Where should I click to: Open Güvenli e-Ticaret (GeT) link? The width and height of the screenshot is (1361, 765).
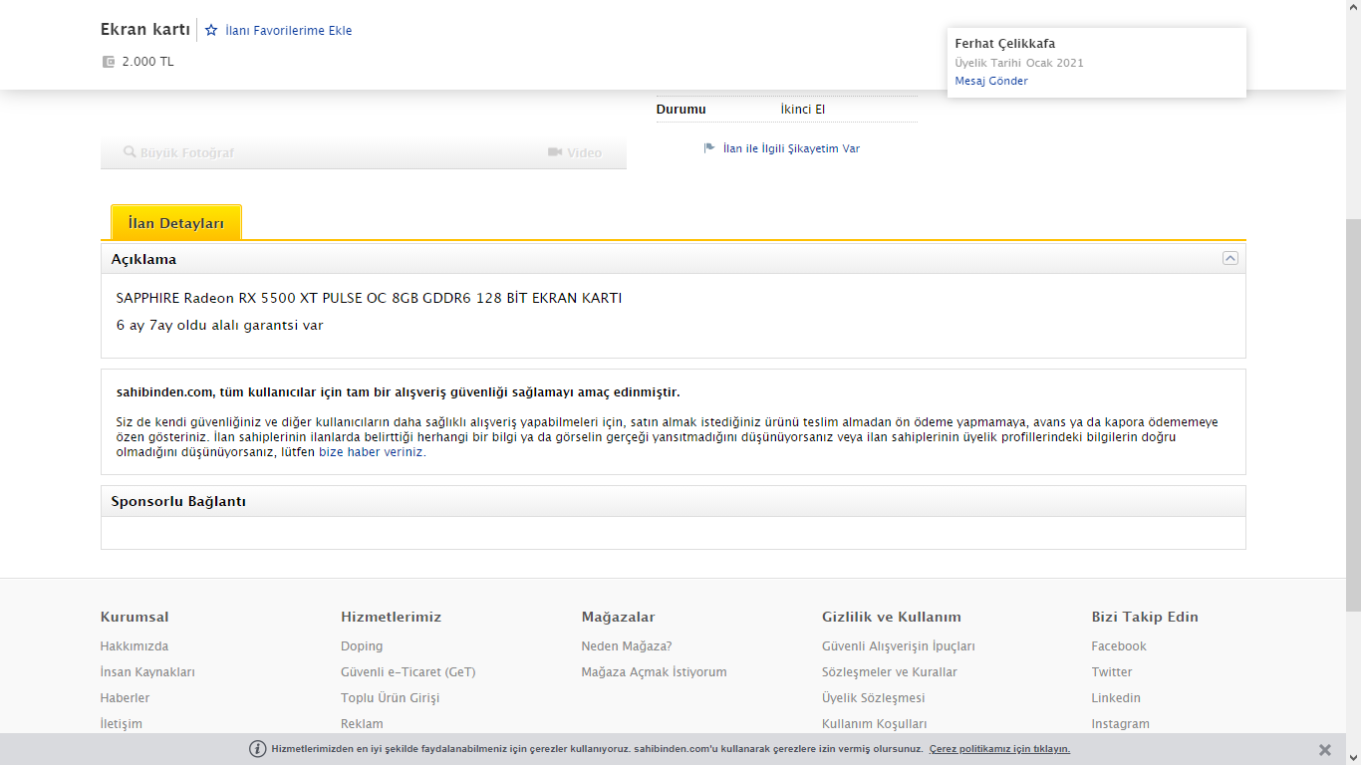408,672
